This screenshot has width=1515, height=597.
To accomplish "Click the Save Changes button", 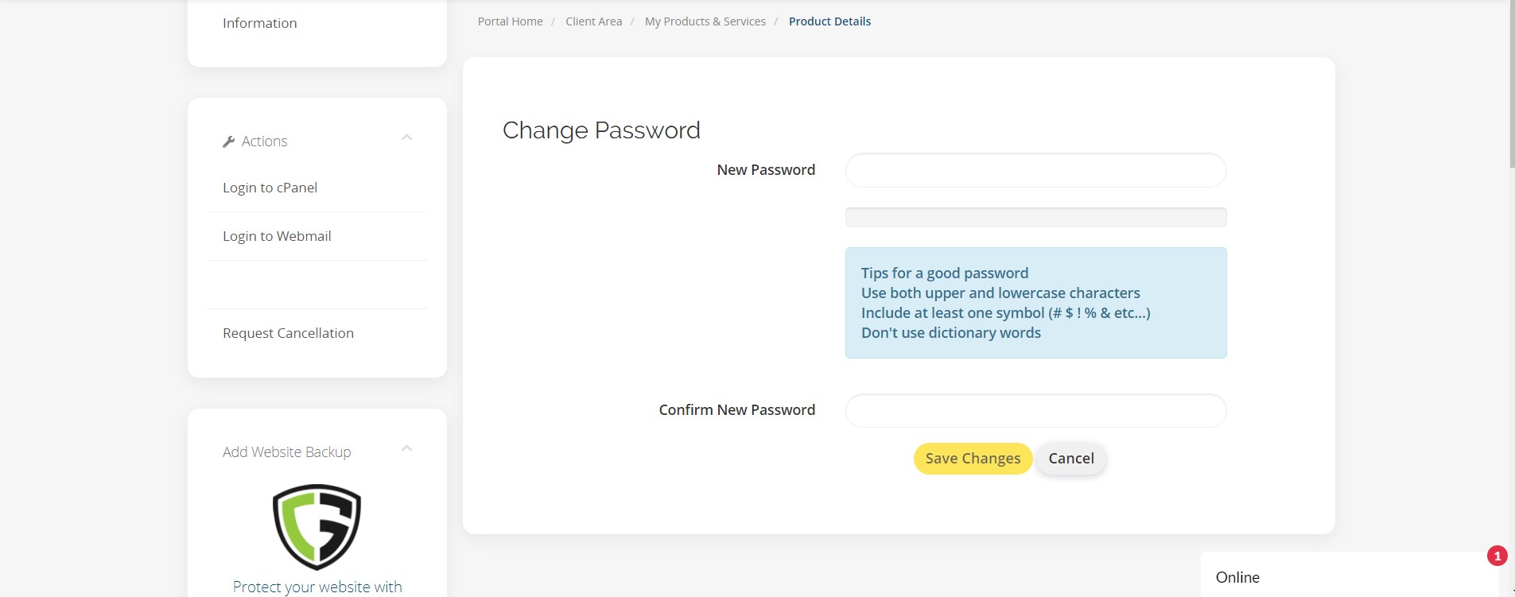I will pos(973,459).
